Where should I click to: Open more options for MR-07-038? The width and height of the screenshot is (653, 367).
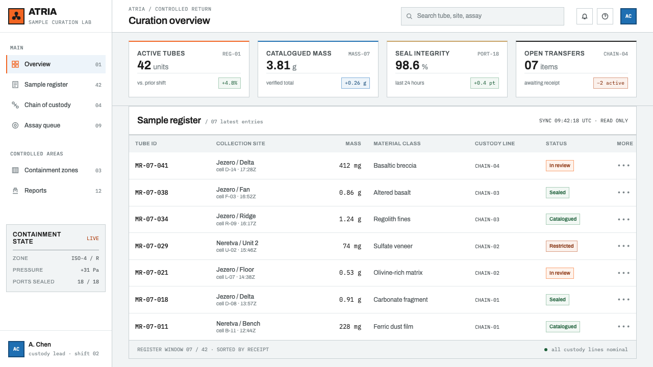pyautogui.click(x=624, y=193)
